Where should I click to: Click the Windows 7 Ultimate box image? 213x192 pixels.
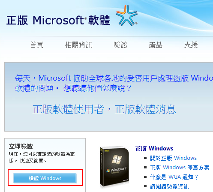(x=114, y=167)
